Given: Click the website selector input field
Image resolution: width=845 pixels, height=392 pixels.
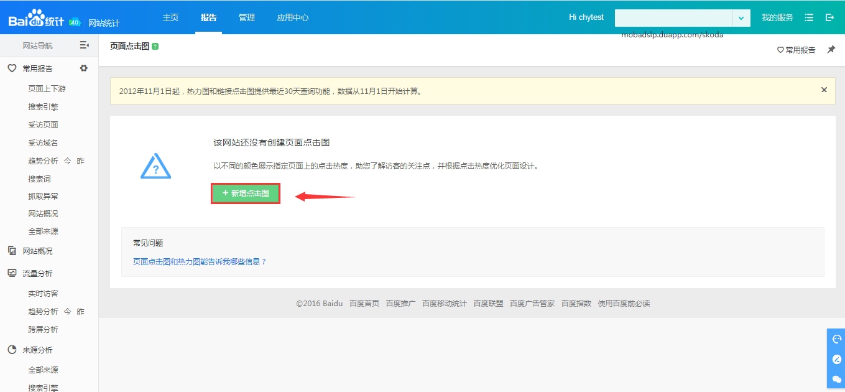Looking at the screenshot, I should pyautogui.click(x=673, y=18).
